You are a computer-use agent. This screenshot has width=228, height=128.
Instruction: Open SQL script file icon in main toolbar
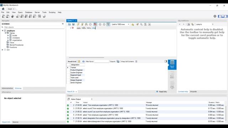pos(8,16)
